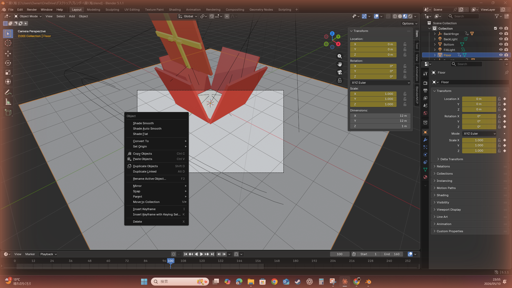
Task: Click the Copy Objects icon in context menu
Action: 129,154
